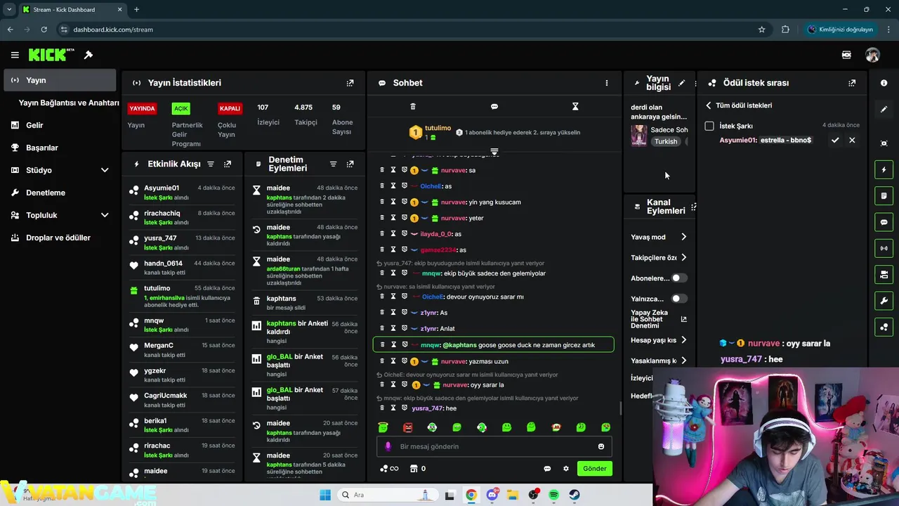Open Başarılar in the left sidebar
This screenshot has width=899, height=506.
(x=60, y=148)
